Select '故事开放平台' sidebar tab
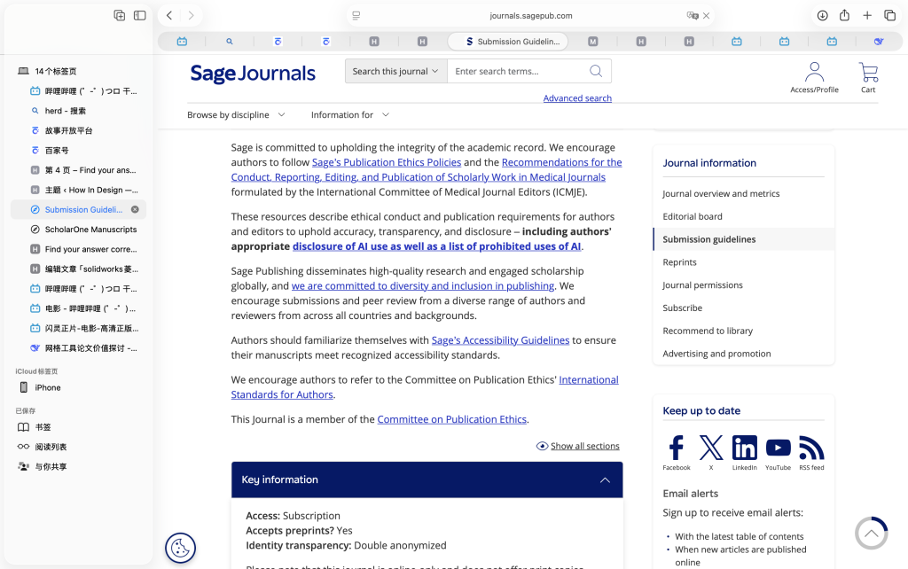 pos(78,130)
